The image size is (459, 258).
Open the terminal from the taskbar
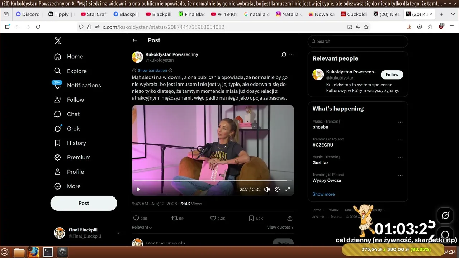pyautogui.click(x=48, y=252)
